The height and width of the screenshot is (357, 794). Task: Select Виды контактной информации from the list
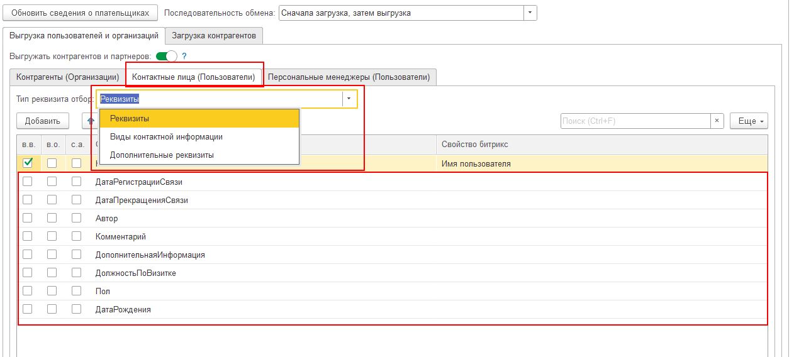(166, 136)
